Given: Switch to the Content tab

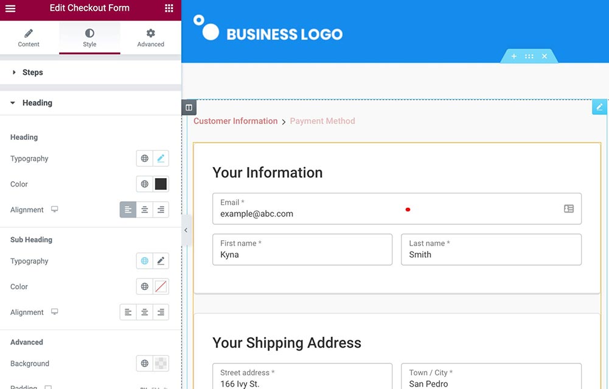Looking at the screenshot, I should (x=28, y=38).
